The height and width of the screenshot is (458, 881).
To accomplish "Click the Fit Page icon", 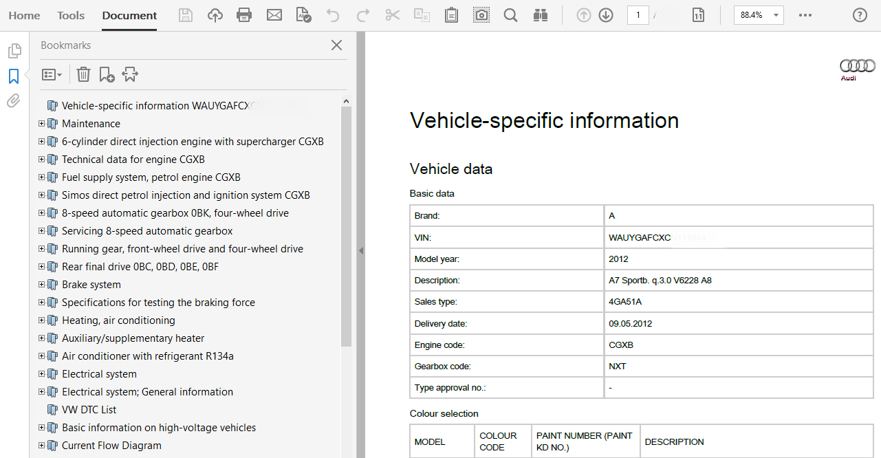I will pos(698,14).
